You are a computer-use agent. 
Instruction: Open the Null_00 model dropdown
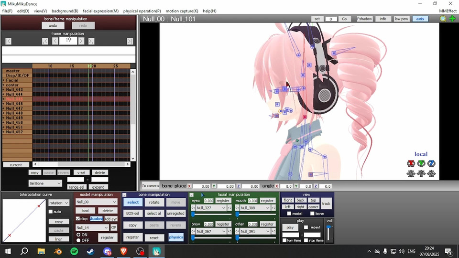[96, 202]
